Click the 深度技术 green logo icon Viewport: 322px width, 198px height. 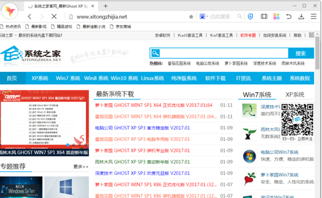click(249, 111)
